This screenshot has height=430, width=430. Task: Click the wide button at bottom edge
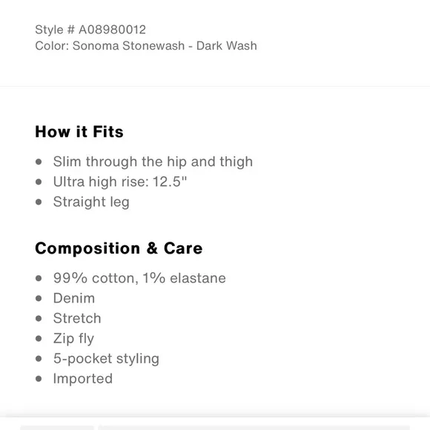pyautogui.click(x=254, y=428)
